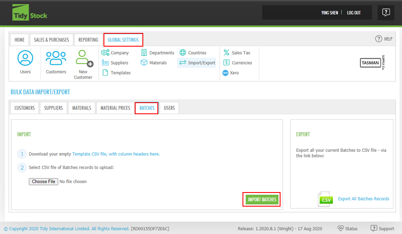This screenshot has height=234, width=402.
Task: Switch to the Sales & Purchases tab
Action: 51,40
